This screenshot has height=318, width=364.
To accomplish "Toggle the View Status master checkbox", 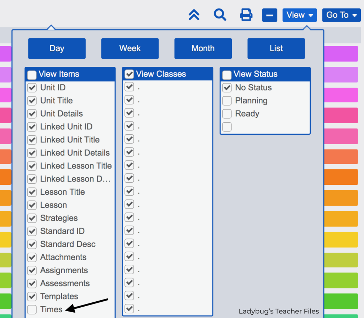I will pyautogui.click(x=227, y=75).
